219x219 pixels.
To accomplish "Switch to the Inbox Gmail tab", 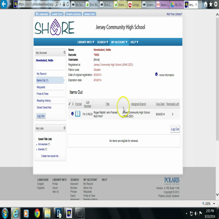I will [163, 5].
